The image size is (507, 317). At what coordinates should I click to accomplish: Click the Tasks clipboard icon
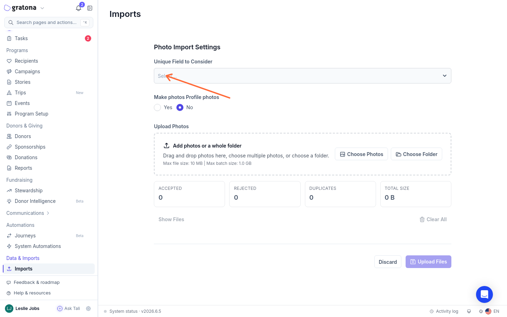pos(9,38)
